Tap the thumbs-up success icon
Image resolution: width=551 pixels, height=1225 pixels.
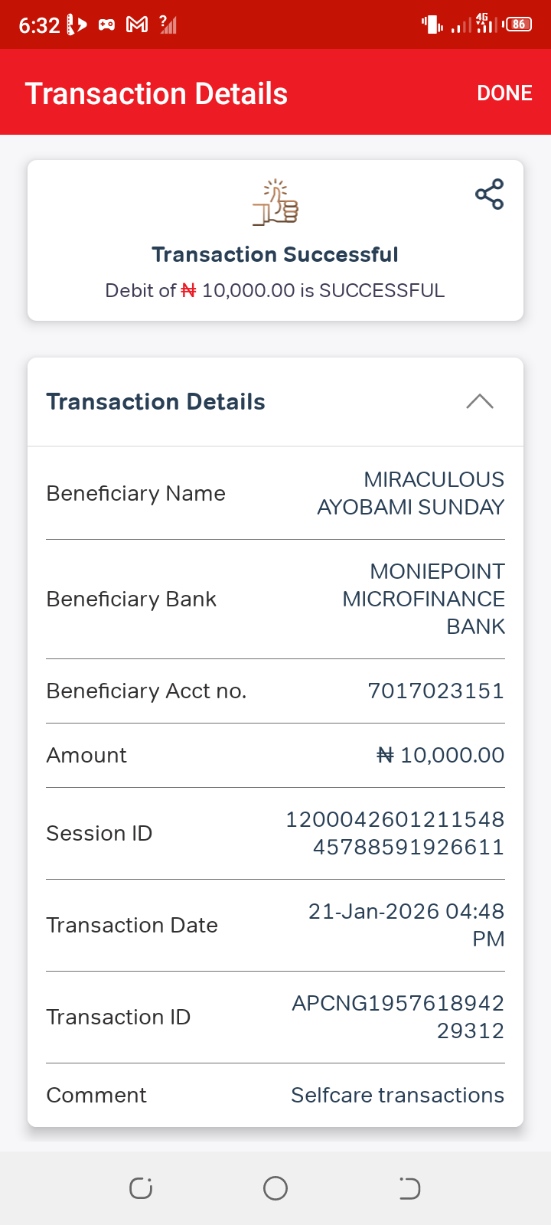[275, 203]
